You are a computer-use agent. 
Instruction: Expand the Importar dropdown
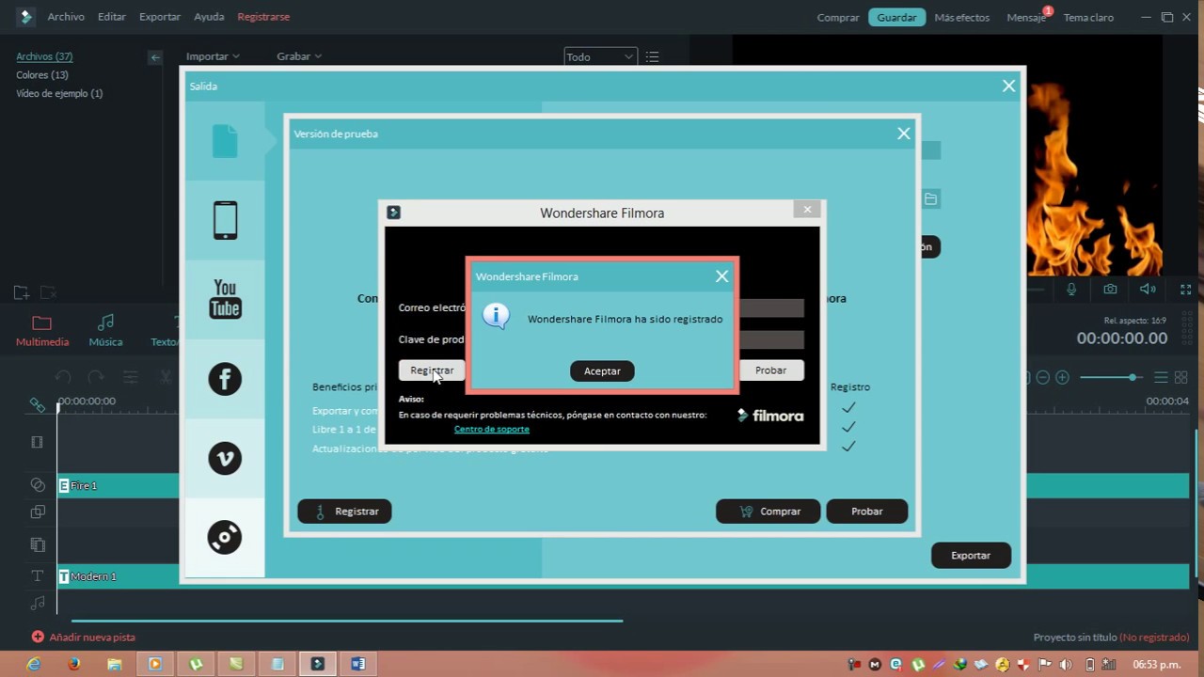click(x=213, y=56)
